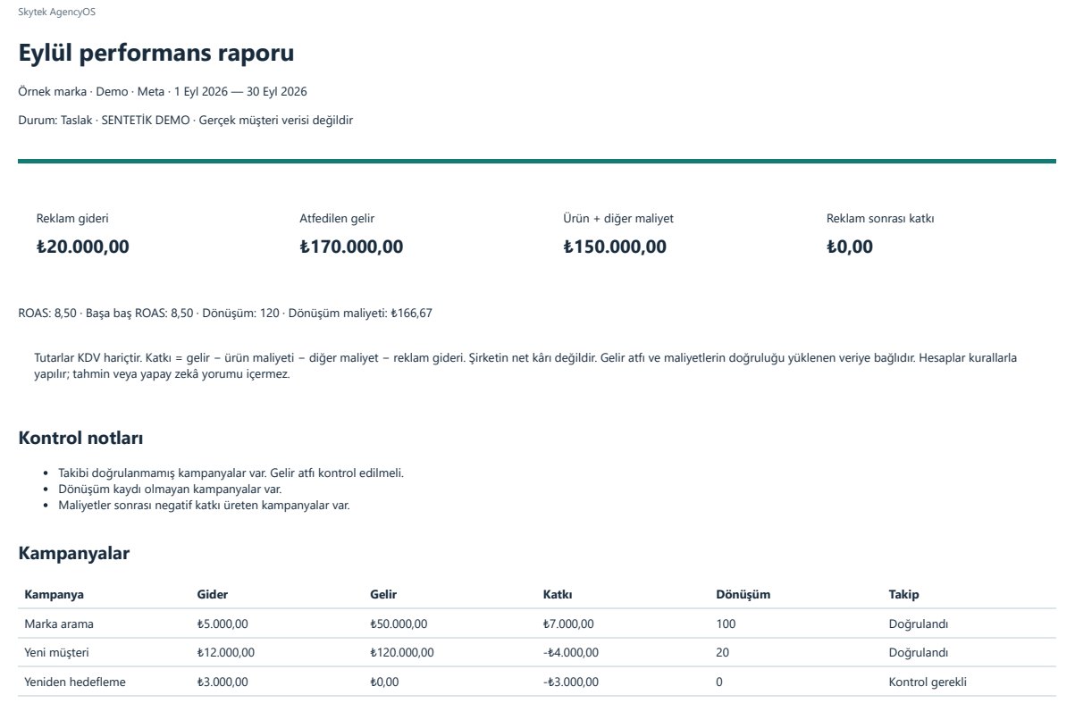Click the Kontrol gerekli tracking status
This screenshot has height=703, width=1075.
point(928,682)
